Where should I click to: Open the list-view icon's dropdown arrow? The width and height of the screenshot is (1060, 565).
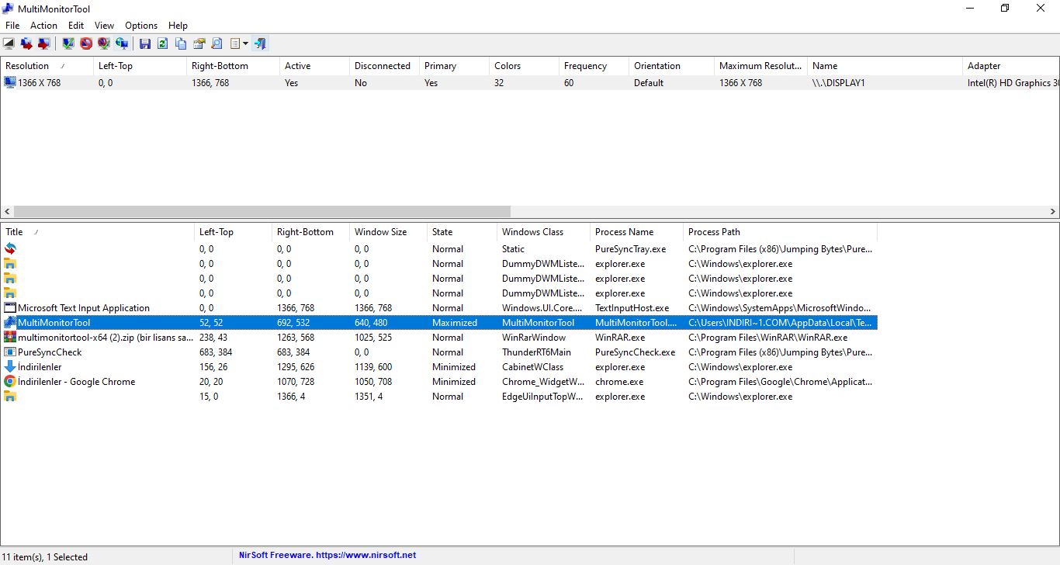(245, 43)
